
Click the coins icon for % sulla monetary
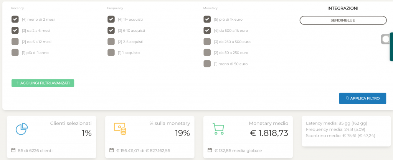(x=120, y=129)
